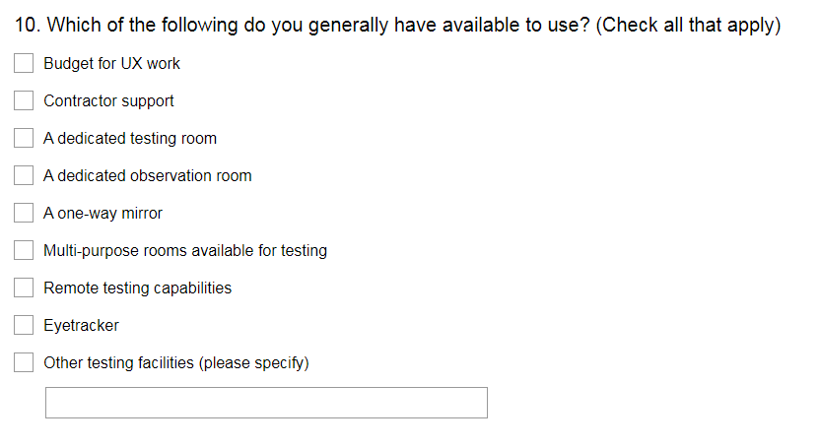Tick the Multi-purpose rooms checkbox
The height and width of the screenshot is (448, 819).
(x=24, y=251)
